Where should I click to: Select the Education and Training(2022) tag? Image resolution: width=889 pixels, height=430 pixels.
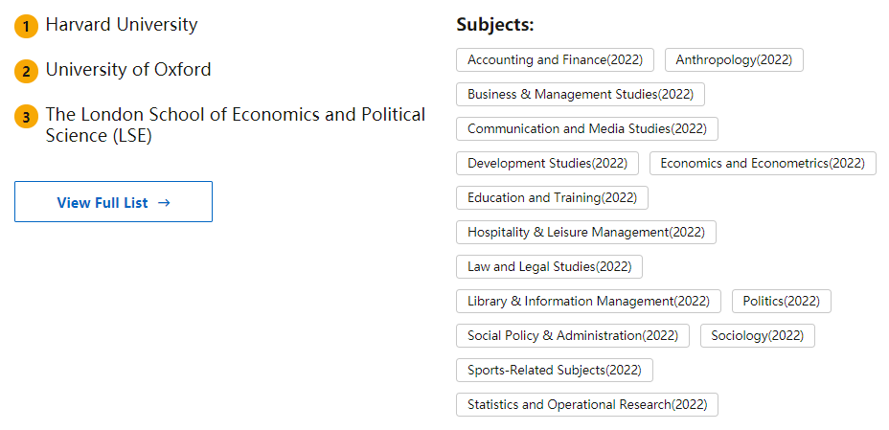(552, 197)
